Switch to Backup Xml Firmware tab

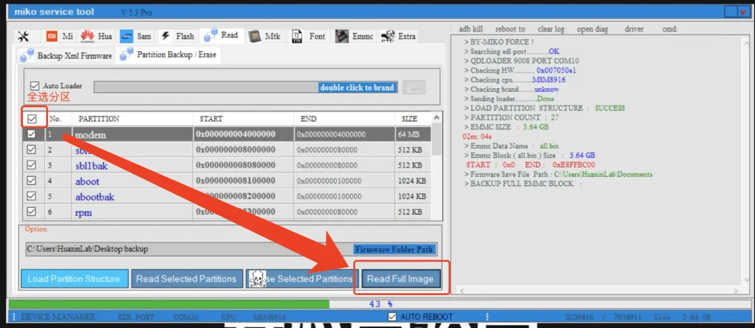(x=66, y=56)
